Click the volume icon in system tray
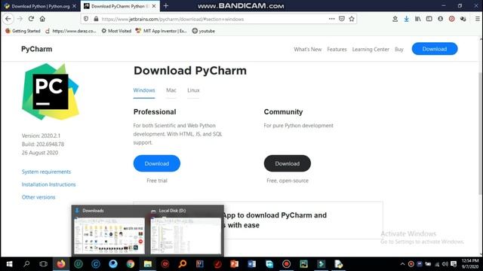 tap(445, 264)
